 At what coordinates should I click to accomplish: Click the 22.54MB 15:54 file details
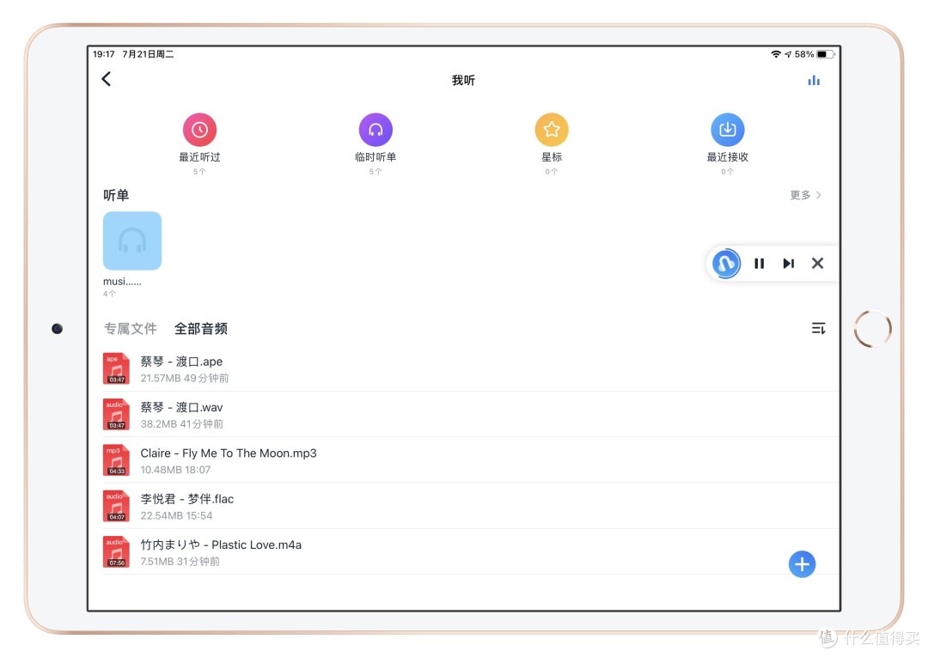(x=176, y=515)
